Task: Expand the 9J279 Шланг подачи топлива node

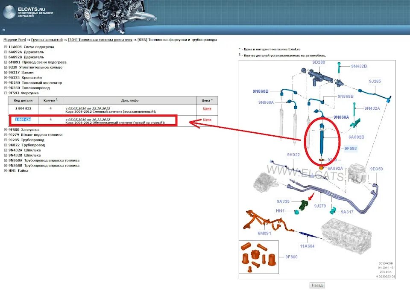Action: [6, 135]
